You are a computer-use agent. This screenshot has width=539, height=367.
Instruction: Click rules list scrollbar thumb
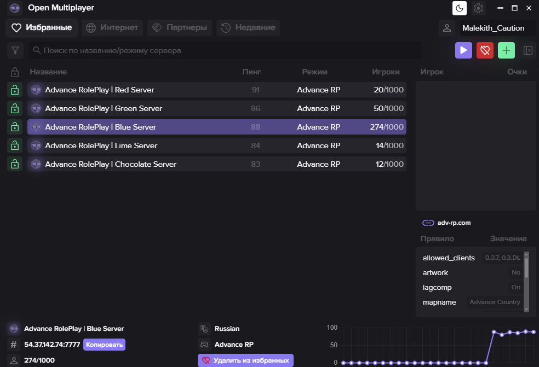pyautogui.click(x=526, y=268)
